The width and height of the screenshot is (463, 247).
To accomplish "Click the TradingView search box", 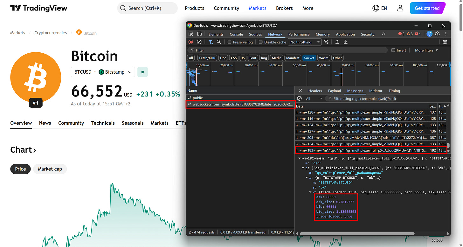I will point(147,8).
